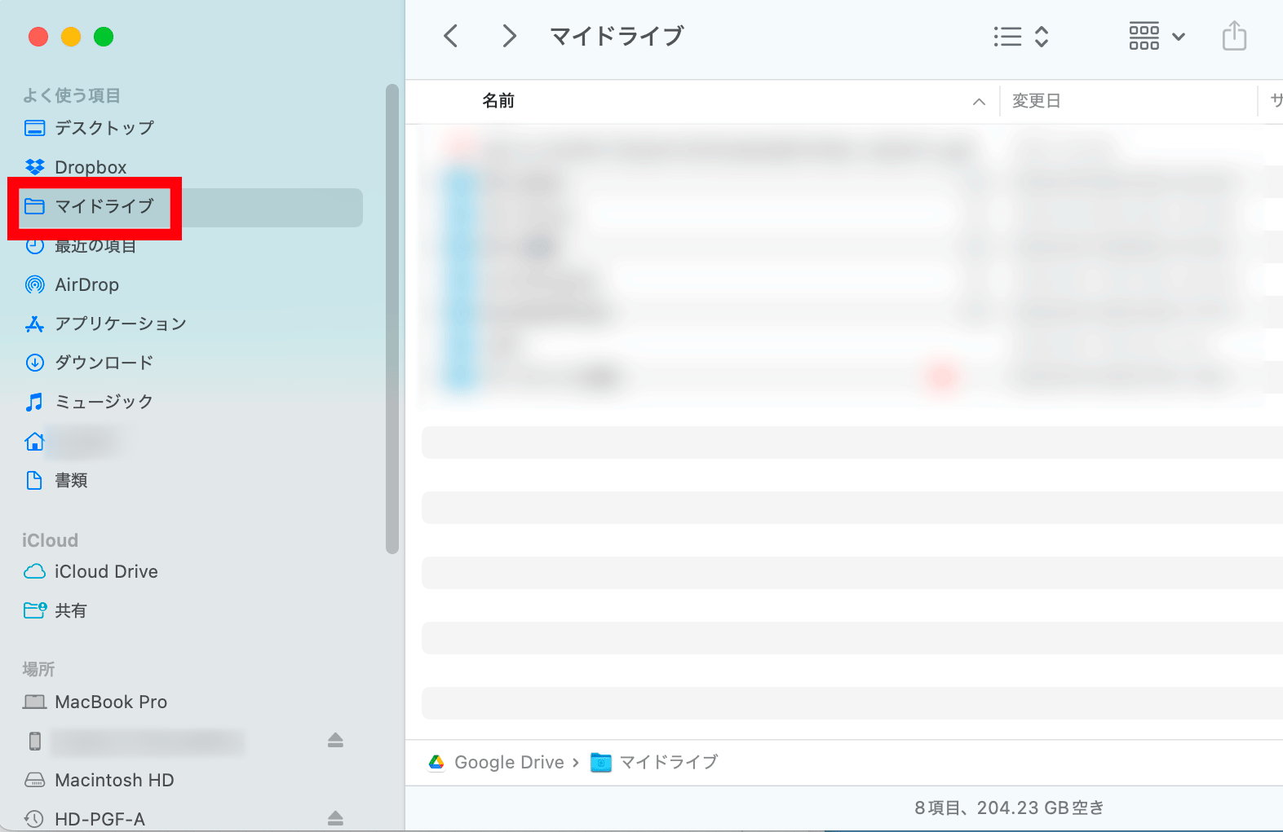Open ダウンロード sidebar label
Screen dimensions: 1283x832
104,363
